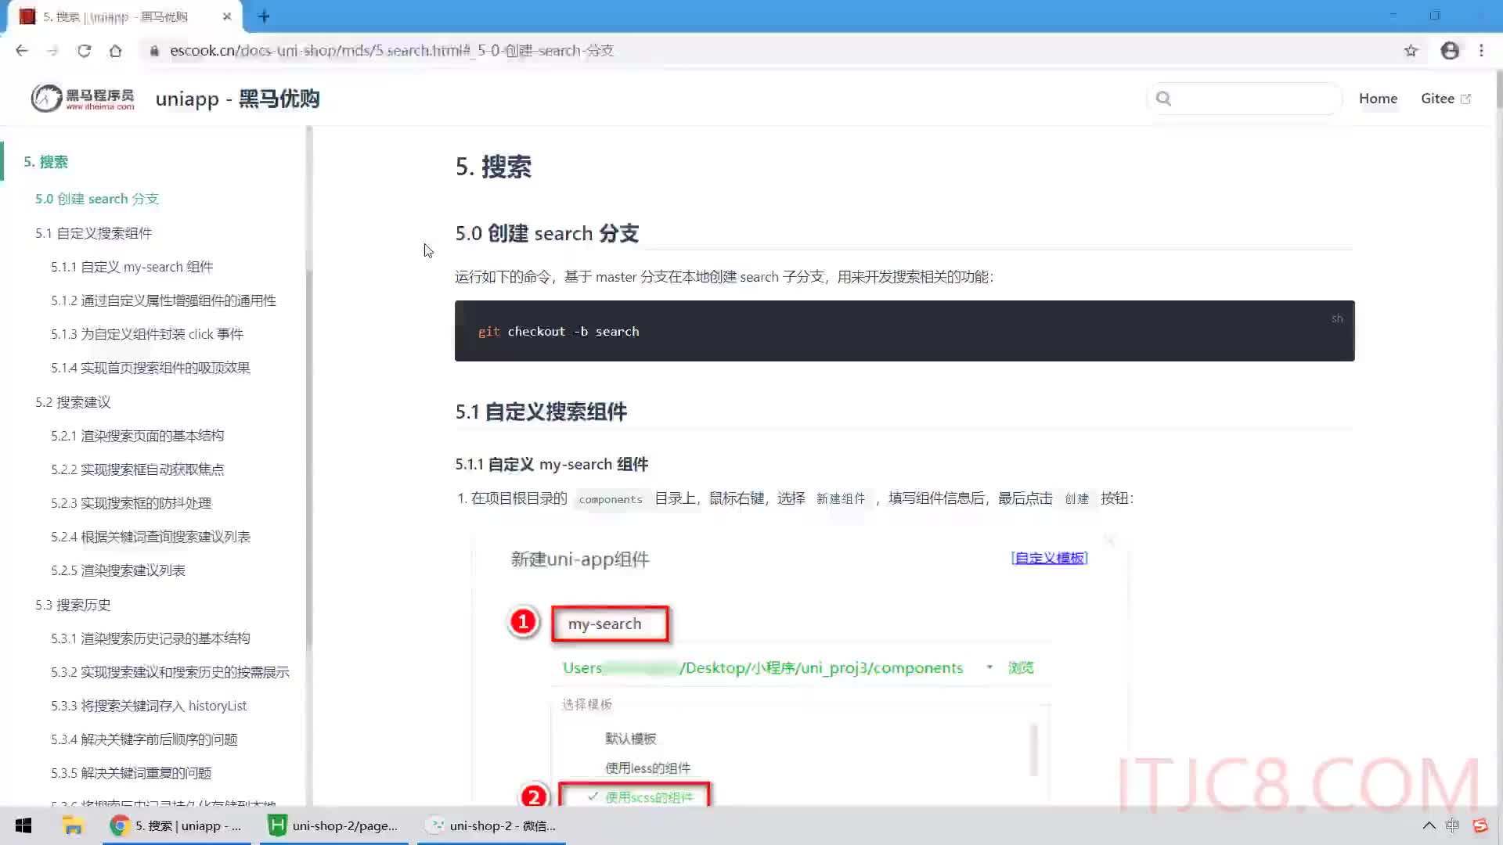The image size is (1503, 845).
Task: Click the 'components' inline code
Action: click(x=611, y=499)
